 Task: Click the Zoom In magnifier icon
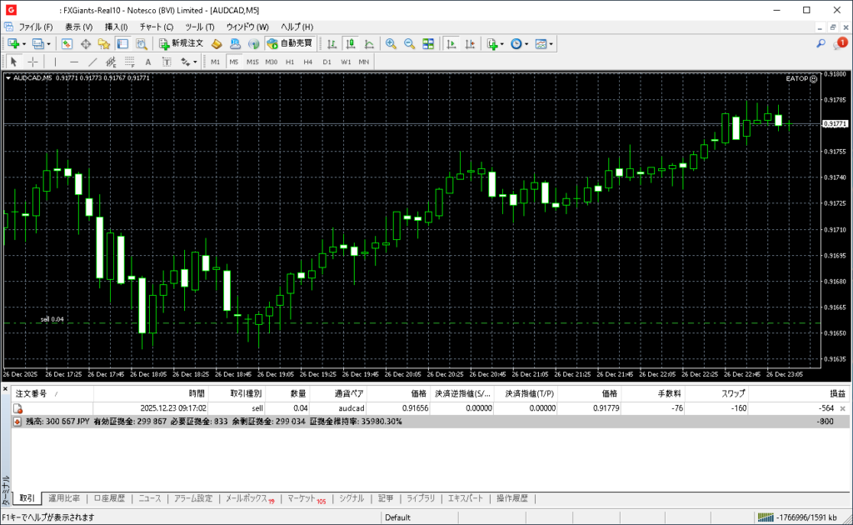click(391, 43)
